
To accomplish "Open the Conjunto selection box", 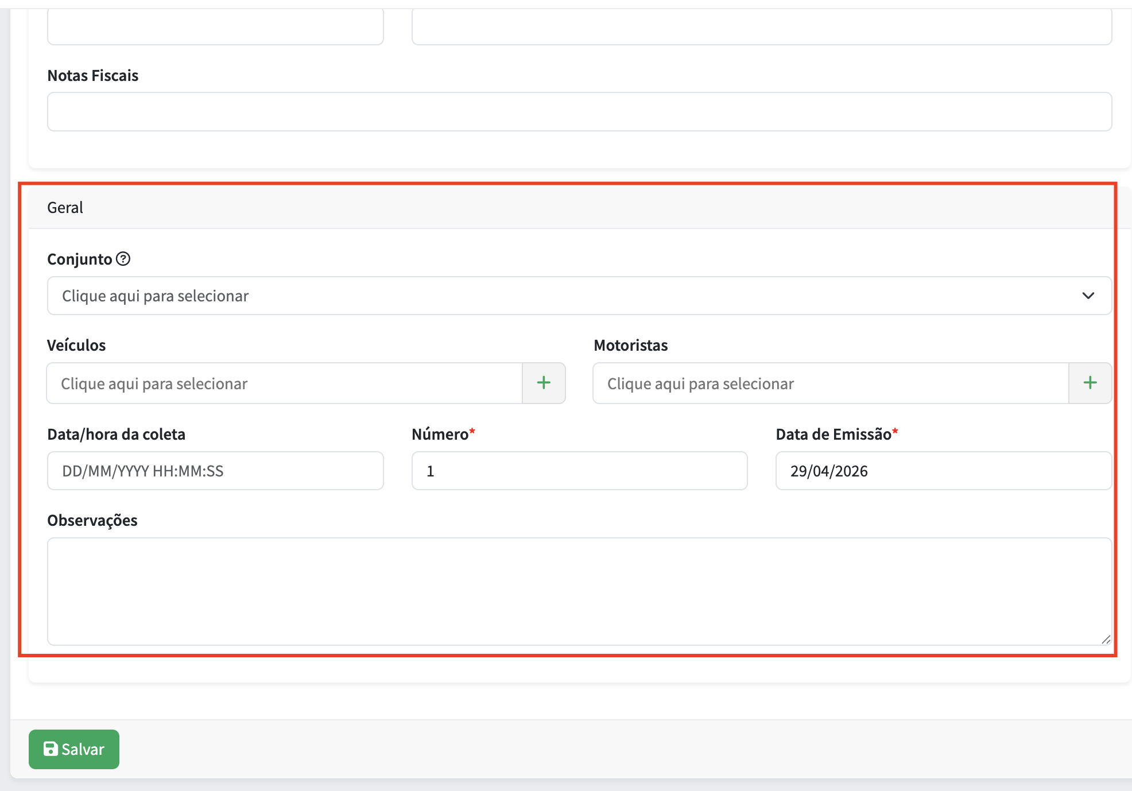I will [x=579, y=296].
